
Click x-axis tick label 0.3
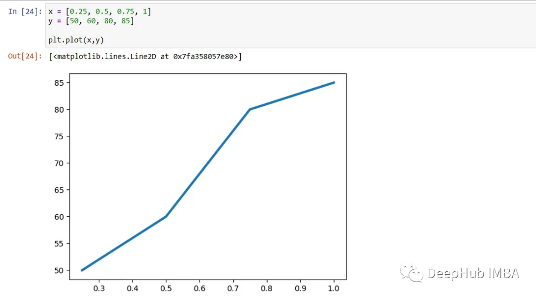tap(99, 289)
